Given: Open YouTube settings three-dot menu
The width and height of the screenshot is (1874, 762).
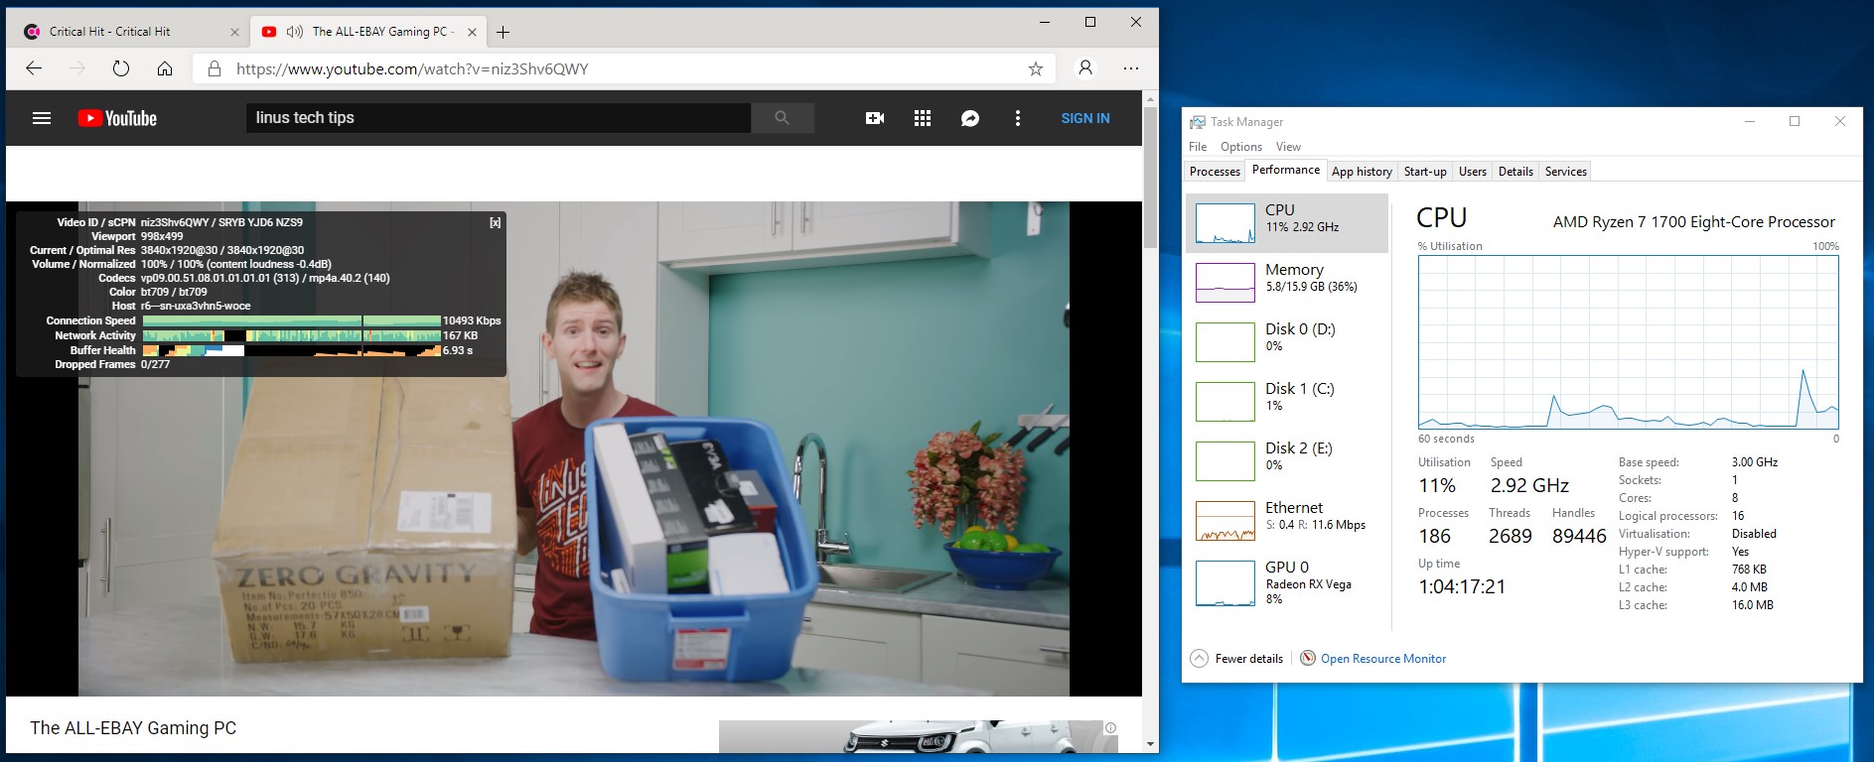Looking at the screenshot, I should tap(1017, 118).
